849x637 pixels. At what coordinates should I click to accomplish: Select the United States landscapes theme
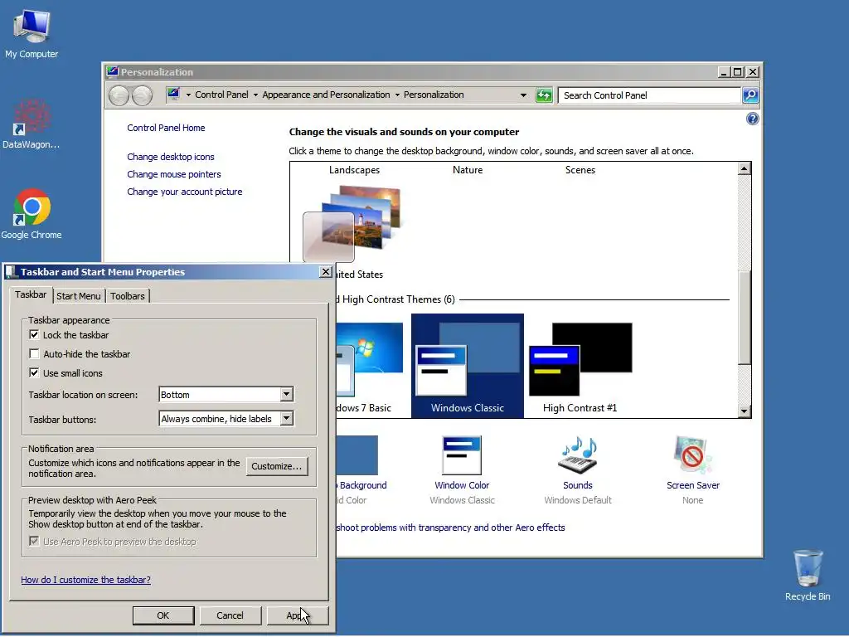pyautogui.click(x=352, y=231)
